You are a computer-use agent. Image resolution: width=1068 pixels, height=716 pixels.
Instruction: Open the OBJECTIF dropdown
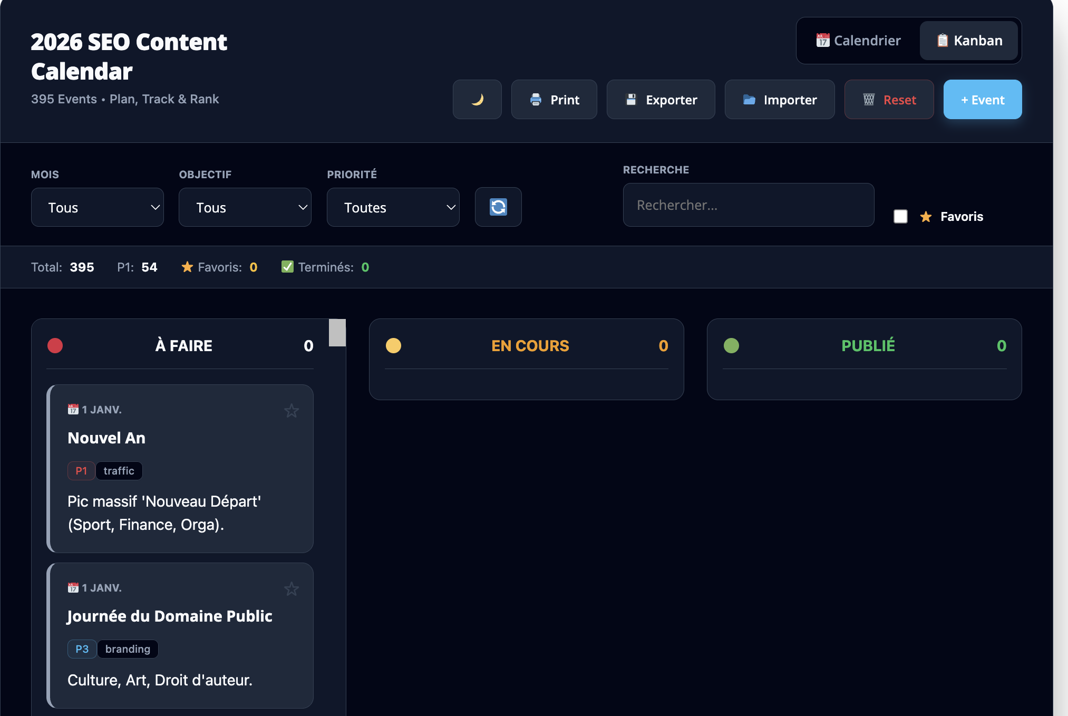tap(245, 207)
